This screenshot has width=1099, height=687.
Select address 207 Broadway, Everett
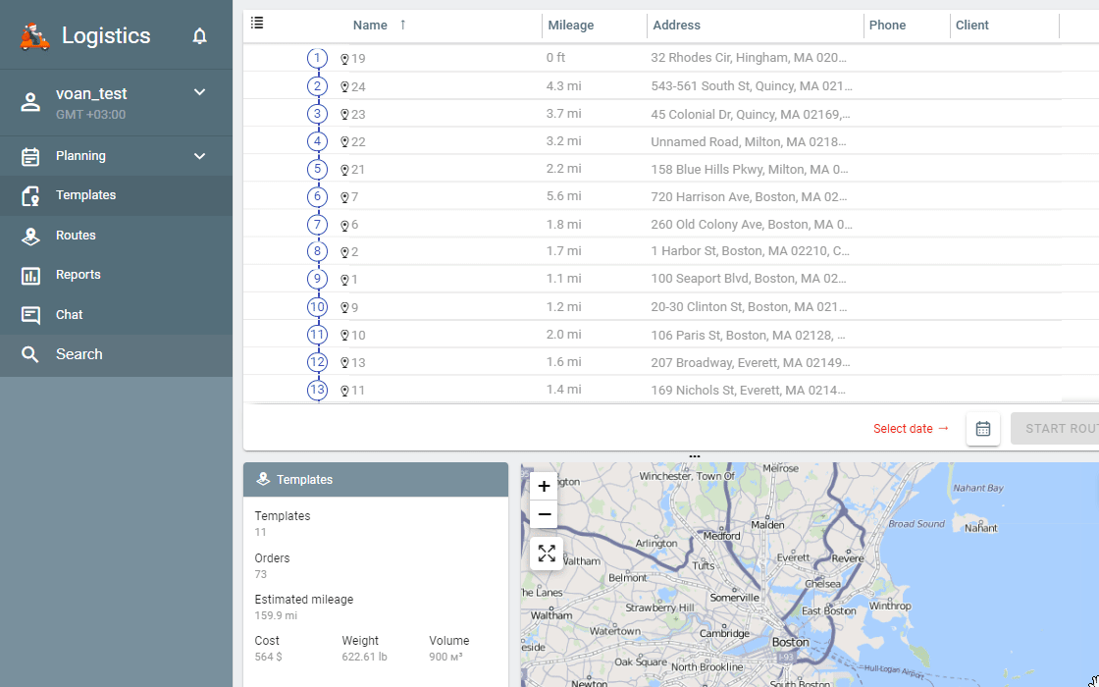point(750,362)
